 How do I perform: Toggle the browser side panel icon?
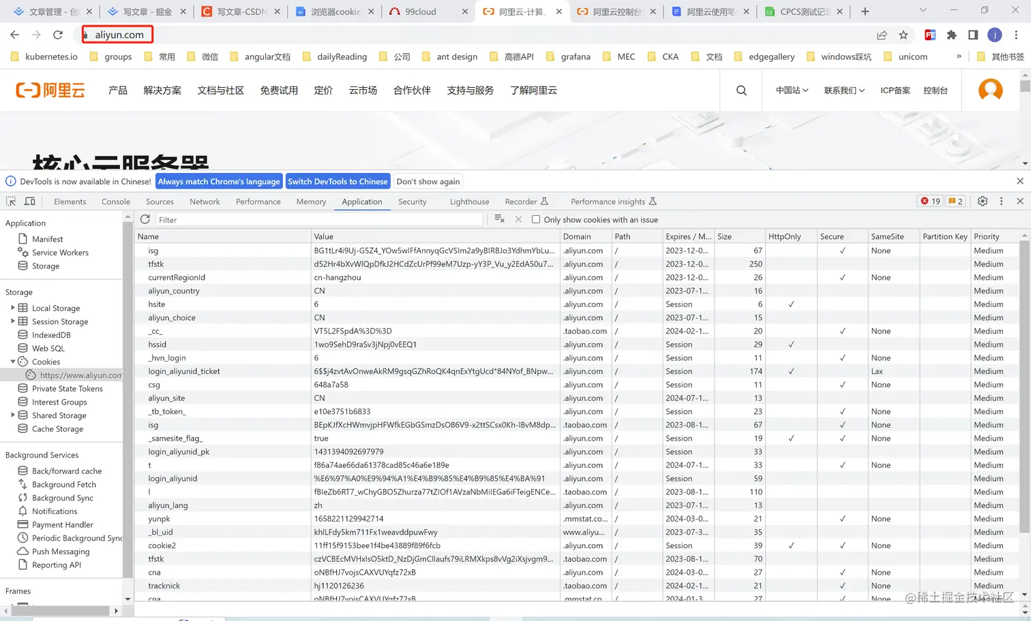(x=973, y=35)
